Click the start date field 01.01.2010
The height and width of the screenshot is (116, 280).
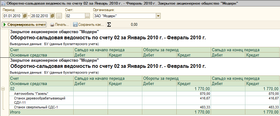13,16
